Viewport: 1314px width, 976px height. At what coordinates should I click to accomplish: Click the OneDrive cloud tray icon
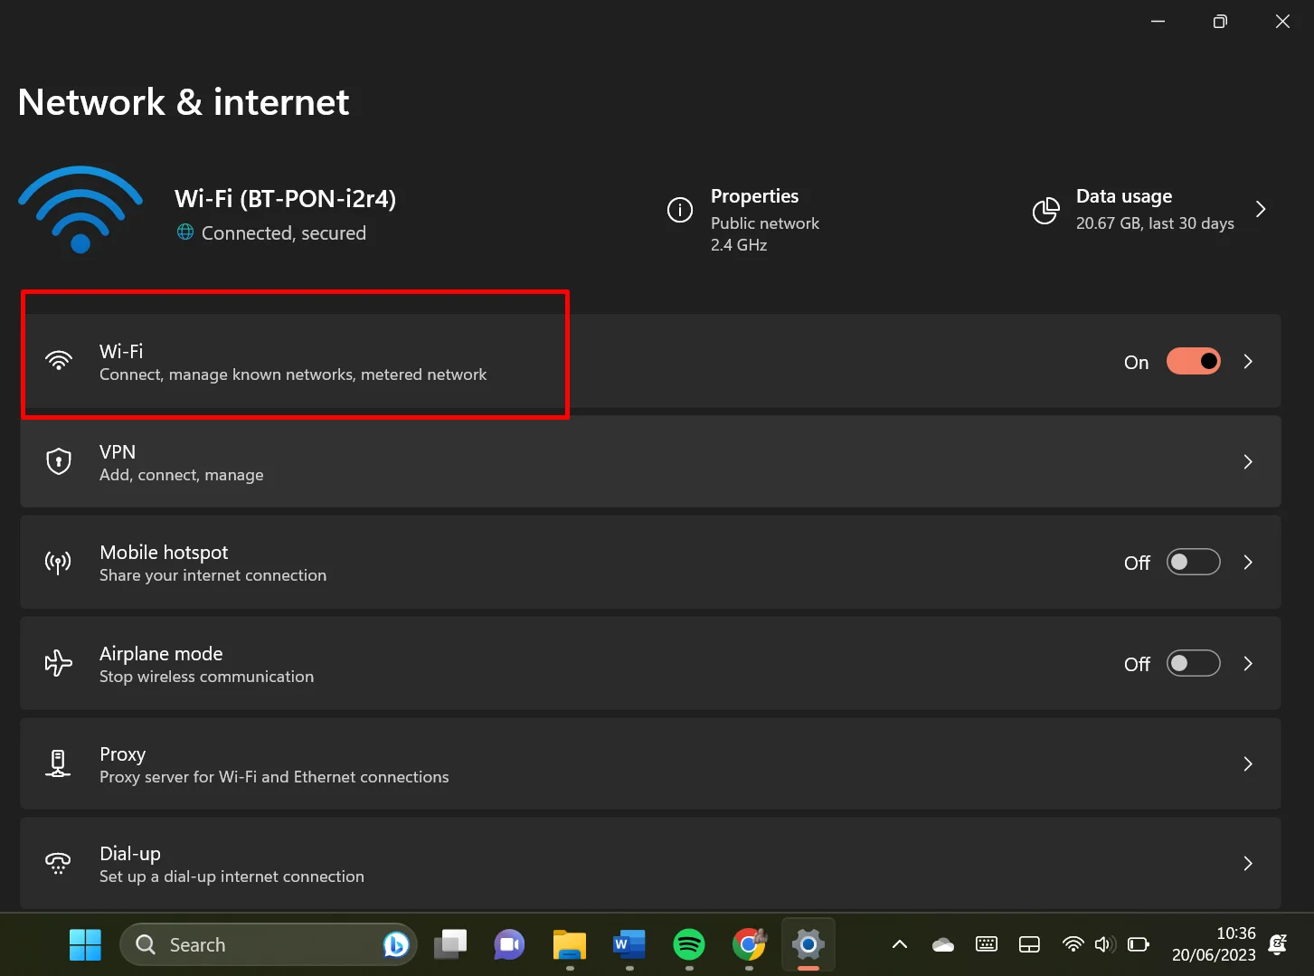click(x=943, y=944)
